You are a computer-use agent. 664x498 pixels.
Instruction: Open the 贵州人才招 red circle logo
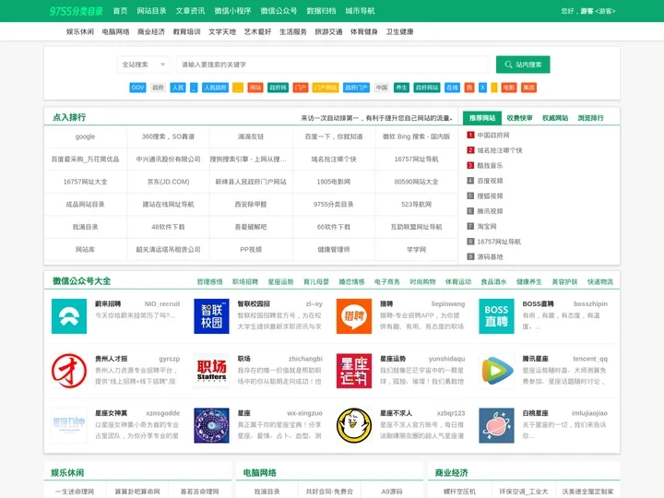click(69, 371)
